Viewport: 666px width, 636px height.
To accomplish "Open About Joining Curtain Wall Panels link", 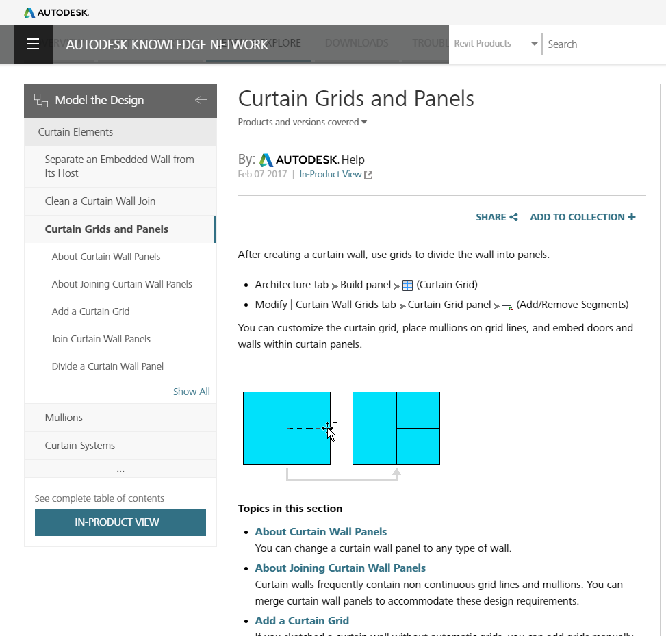I will (x=340, y=568).
